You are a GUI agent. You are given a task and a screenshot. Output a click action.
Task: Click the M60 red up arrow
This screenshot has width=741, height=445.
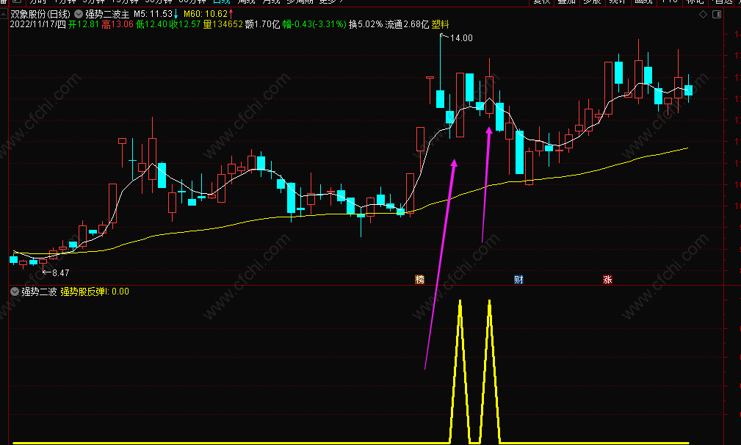tap(231, 14)
